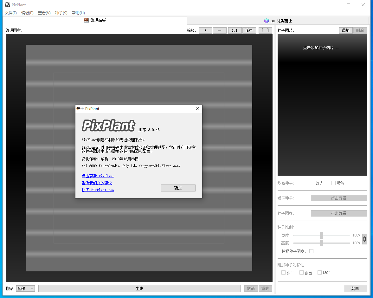The width and height of the screenshot is (373, 298).
Task: Open the 帮助(H) menu
Action: tap(78, 13)
